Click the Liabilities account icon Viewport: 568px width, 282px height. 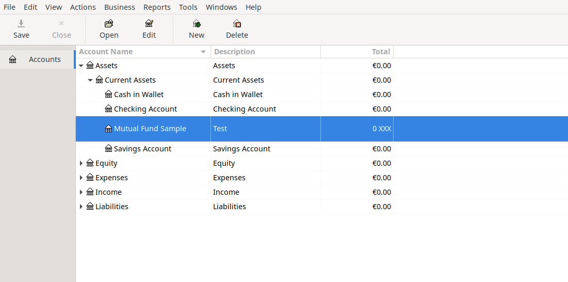pyautogui.click(x=90, y=207)
